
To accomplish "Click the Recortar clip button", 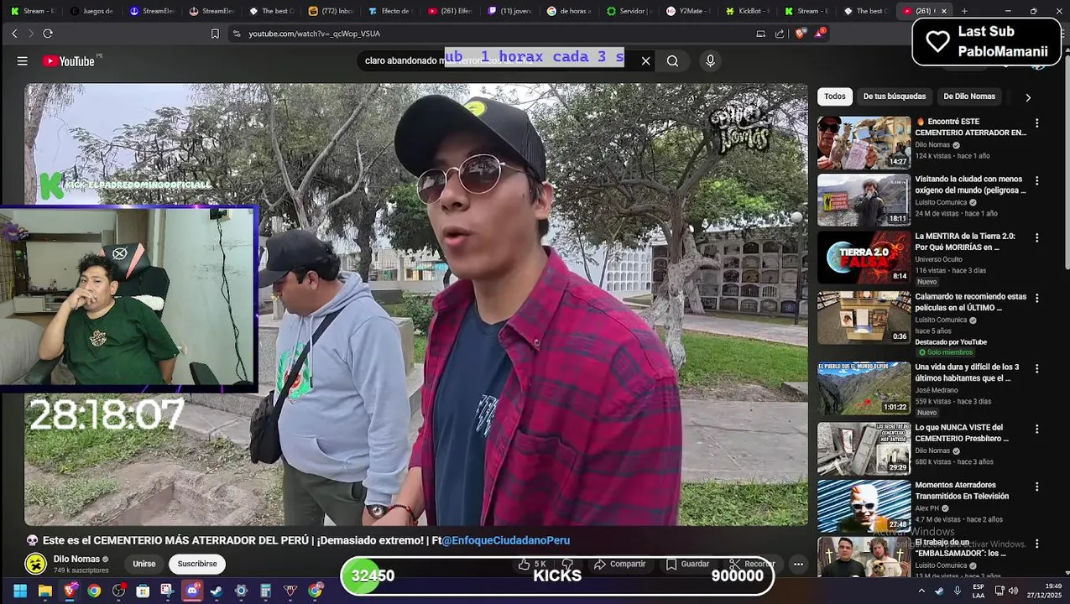I will click(x=752, y=564).
